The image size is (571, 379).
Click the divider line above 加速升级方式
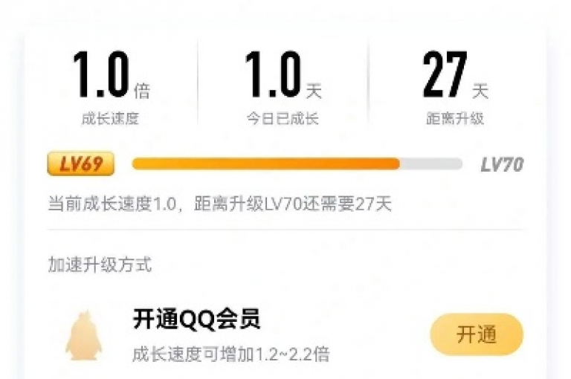pyautogui.click(x=285, y=230)
